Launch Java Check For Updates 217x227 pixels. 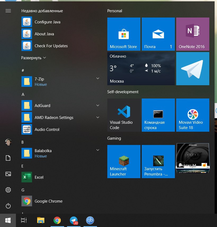pyautogui.click(x=61, y=46)
